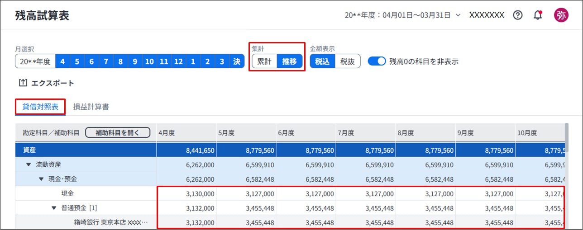Select month 12 in month selector
Image resolution: width=583 pixels, height=230 pixels.
[x=178, y=61]
